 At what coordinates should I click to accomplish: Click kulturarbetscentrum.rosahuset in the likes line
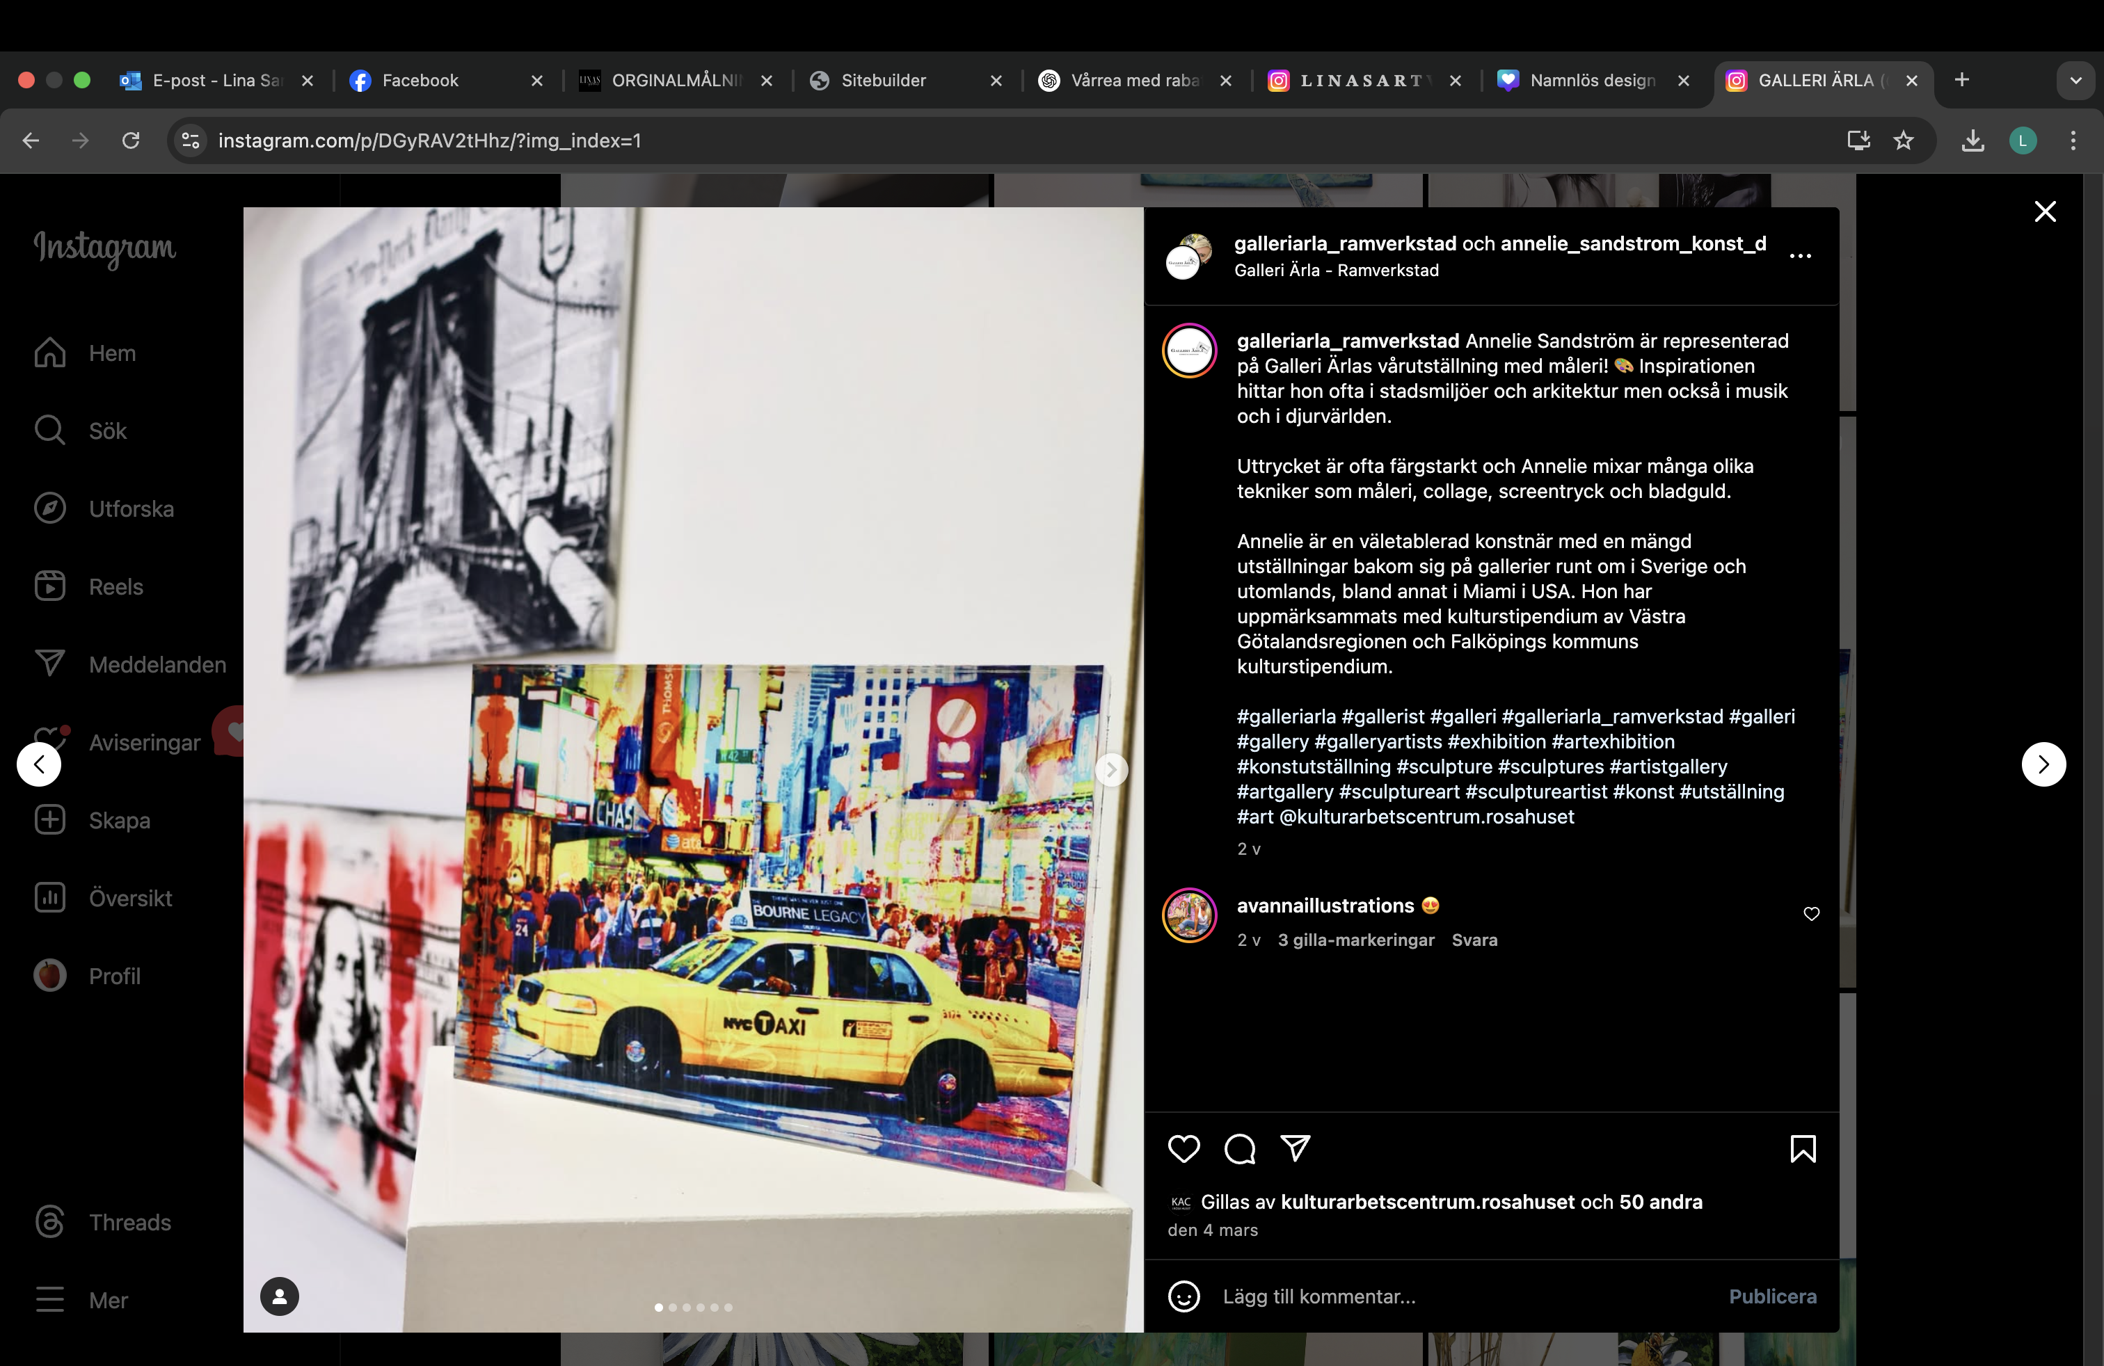[1427, 1202]
